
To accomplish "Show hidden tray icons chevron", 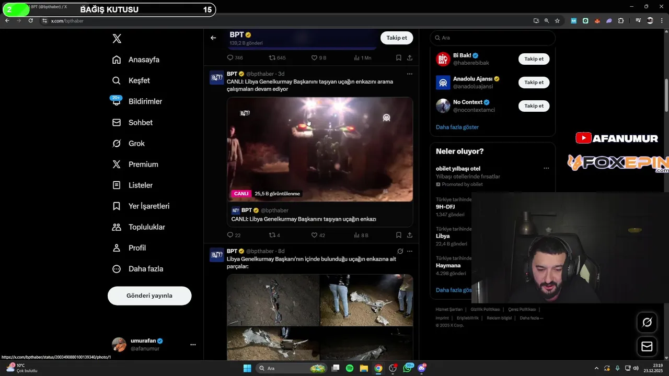I will 597,368.
